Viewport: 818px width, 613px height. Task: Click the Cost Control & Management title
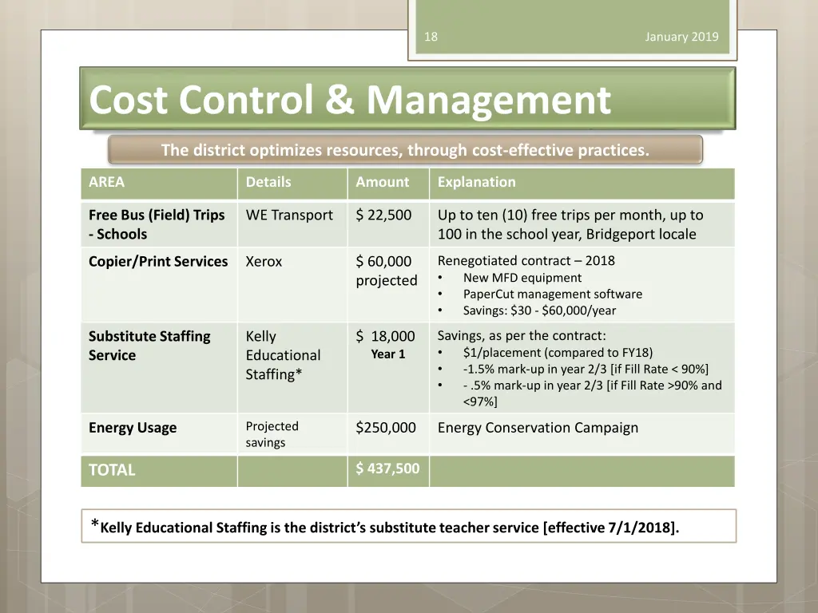point(350,101)
